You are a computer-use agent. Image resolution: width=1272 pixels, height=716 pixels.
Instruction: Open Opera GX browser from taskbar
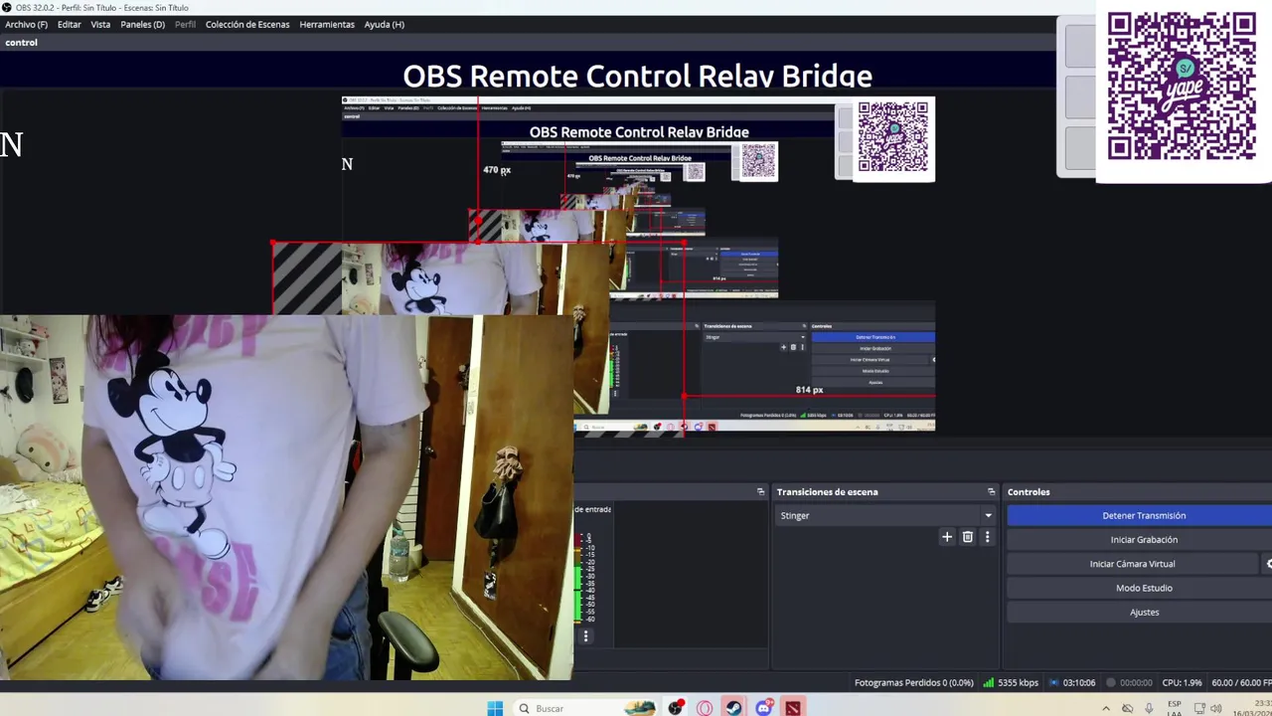pos(705,708)
